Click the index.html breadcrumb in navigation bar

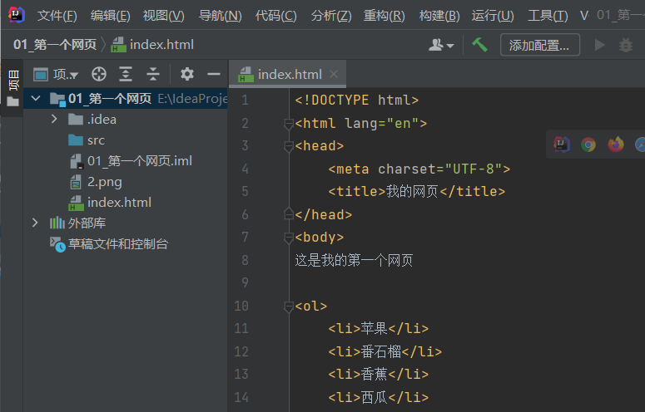pos(152,44)
